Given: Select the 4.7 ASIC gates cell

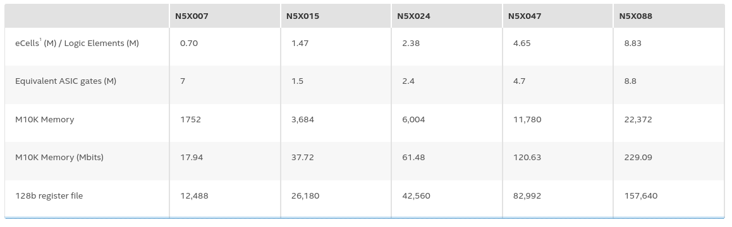Looking at the screenshot, I should [x=519, y=81].
